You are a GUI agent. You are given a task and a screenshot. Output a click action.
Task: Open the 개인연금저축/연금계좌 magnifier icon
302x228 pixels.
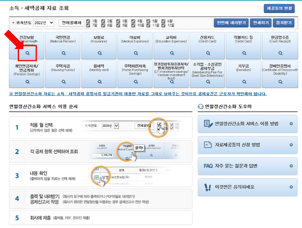pyautogui.click(x=28, y=82)
